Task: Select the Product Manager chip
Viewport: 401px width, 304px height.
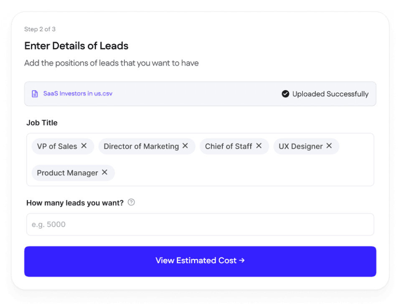Action: 67,173
